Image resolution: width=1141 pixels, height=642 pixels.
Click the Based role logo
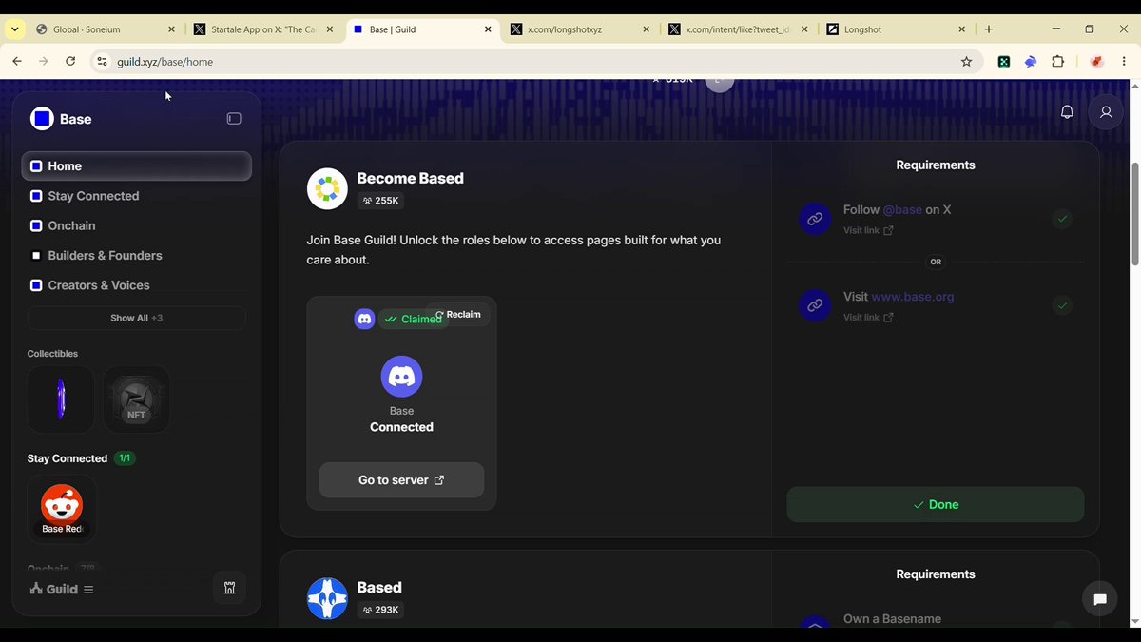[327, 598]
